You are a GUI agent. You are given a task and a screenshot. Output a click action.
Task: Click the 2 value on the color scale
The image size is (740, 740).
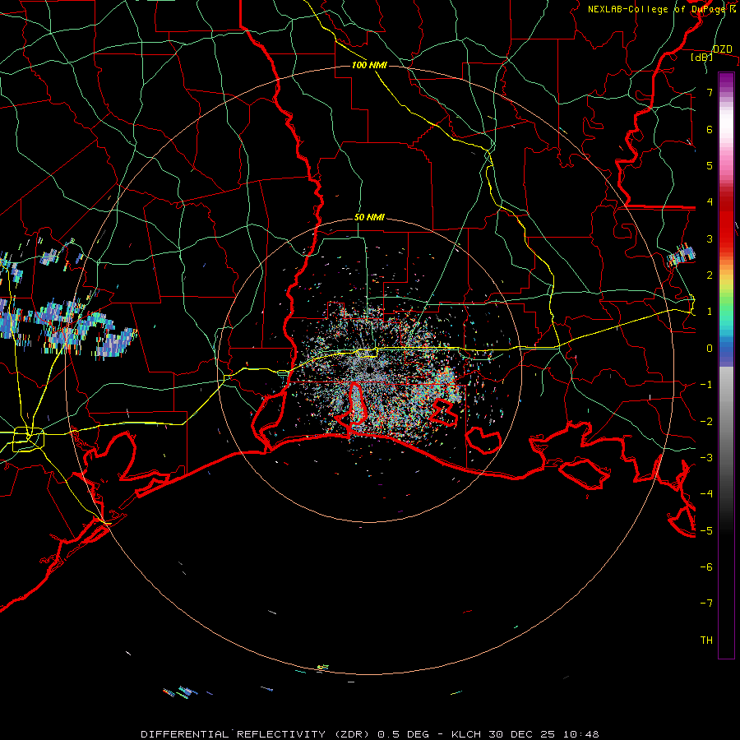pos(710,275)
